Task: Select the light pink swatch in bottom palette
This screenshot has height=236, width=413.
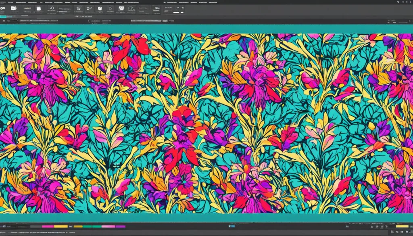Action: click(108, 226)
